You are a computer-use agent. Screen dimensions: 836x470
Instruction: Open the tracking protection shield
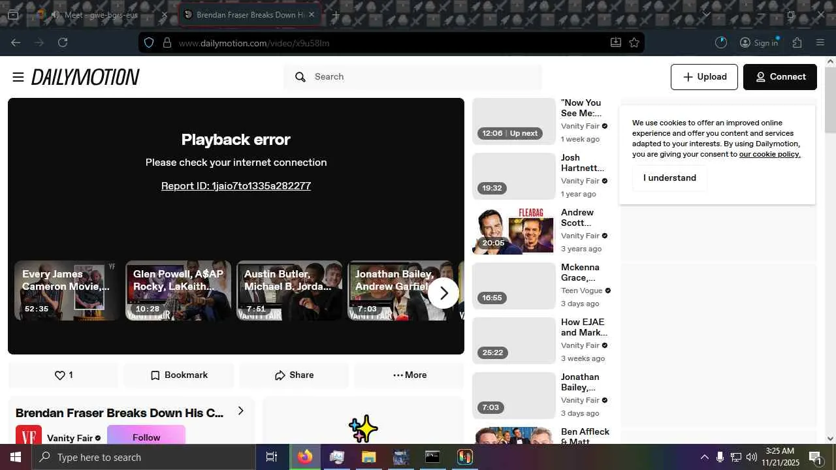click(149, 42)
